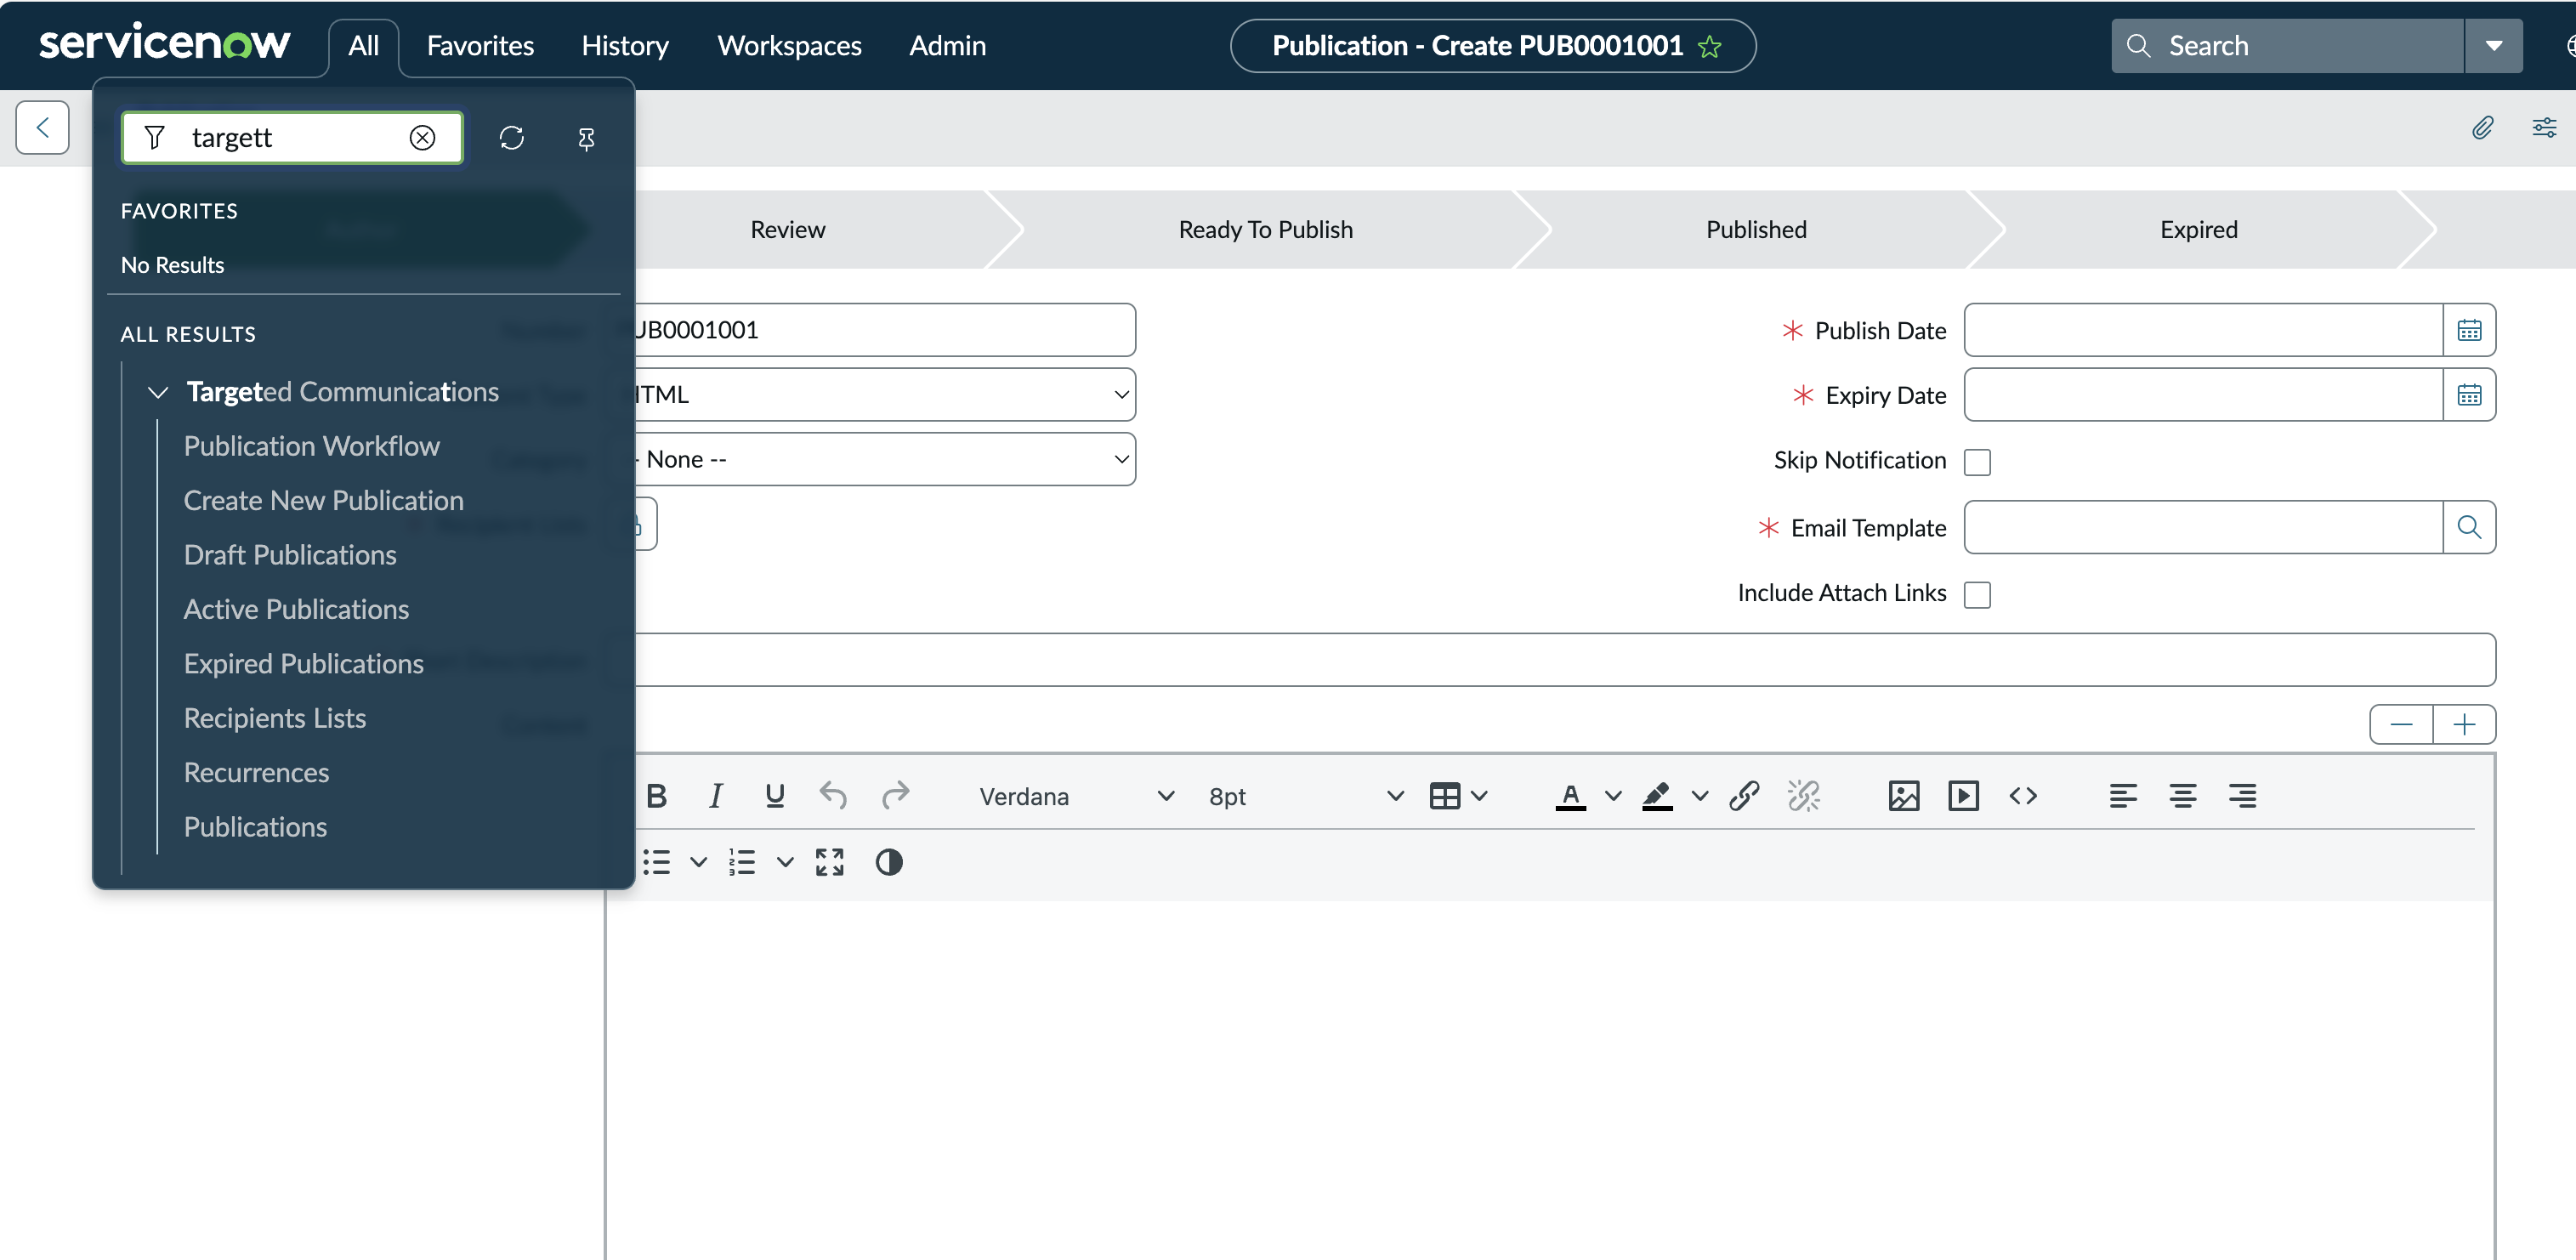Toggle underline formatting in editor
Screen dimensions: 2576x1260
(775, 796)
